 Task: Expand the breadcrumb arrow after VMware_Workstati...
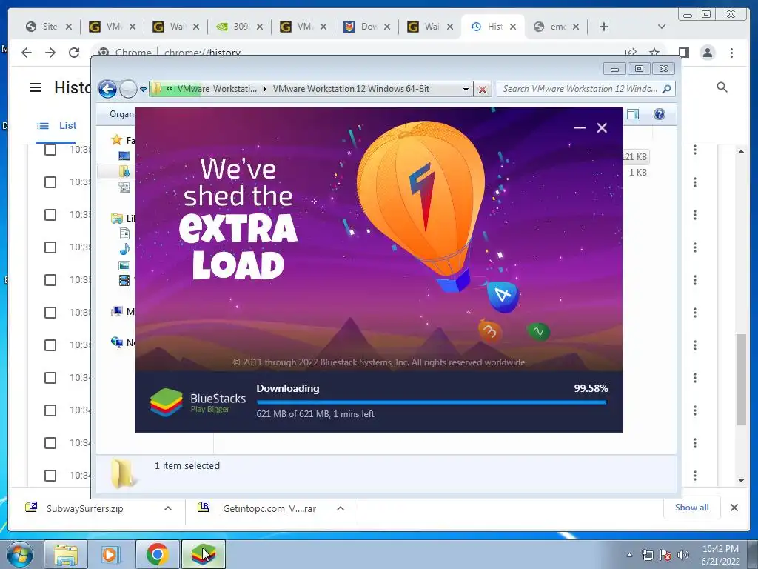click(x=264, y=89)
